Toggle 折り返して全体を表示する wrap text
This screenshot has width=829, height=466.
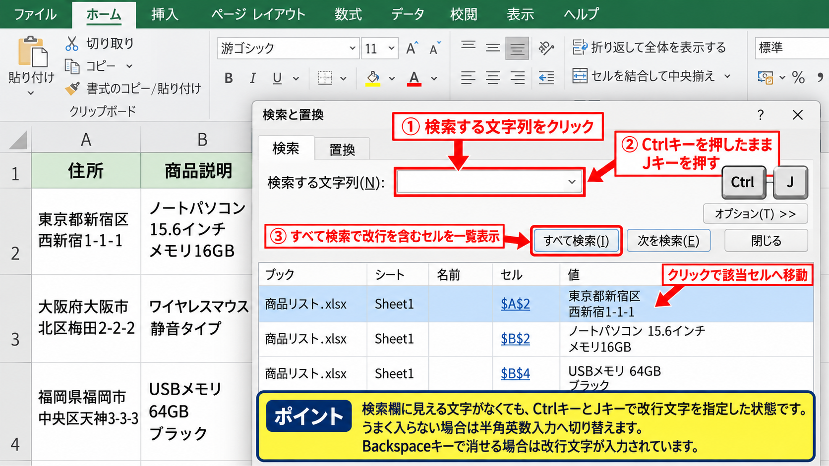click(x=649, y=48)
